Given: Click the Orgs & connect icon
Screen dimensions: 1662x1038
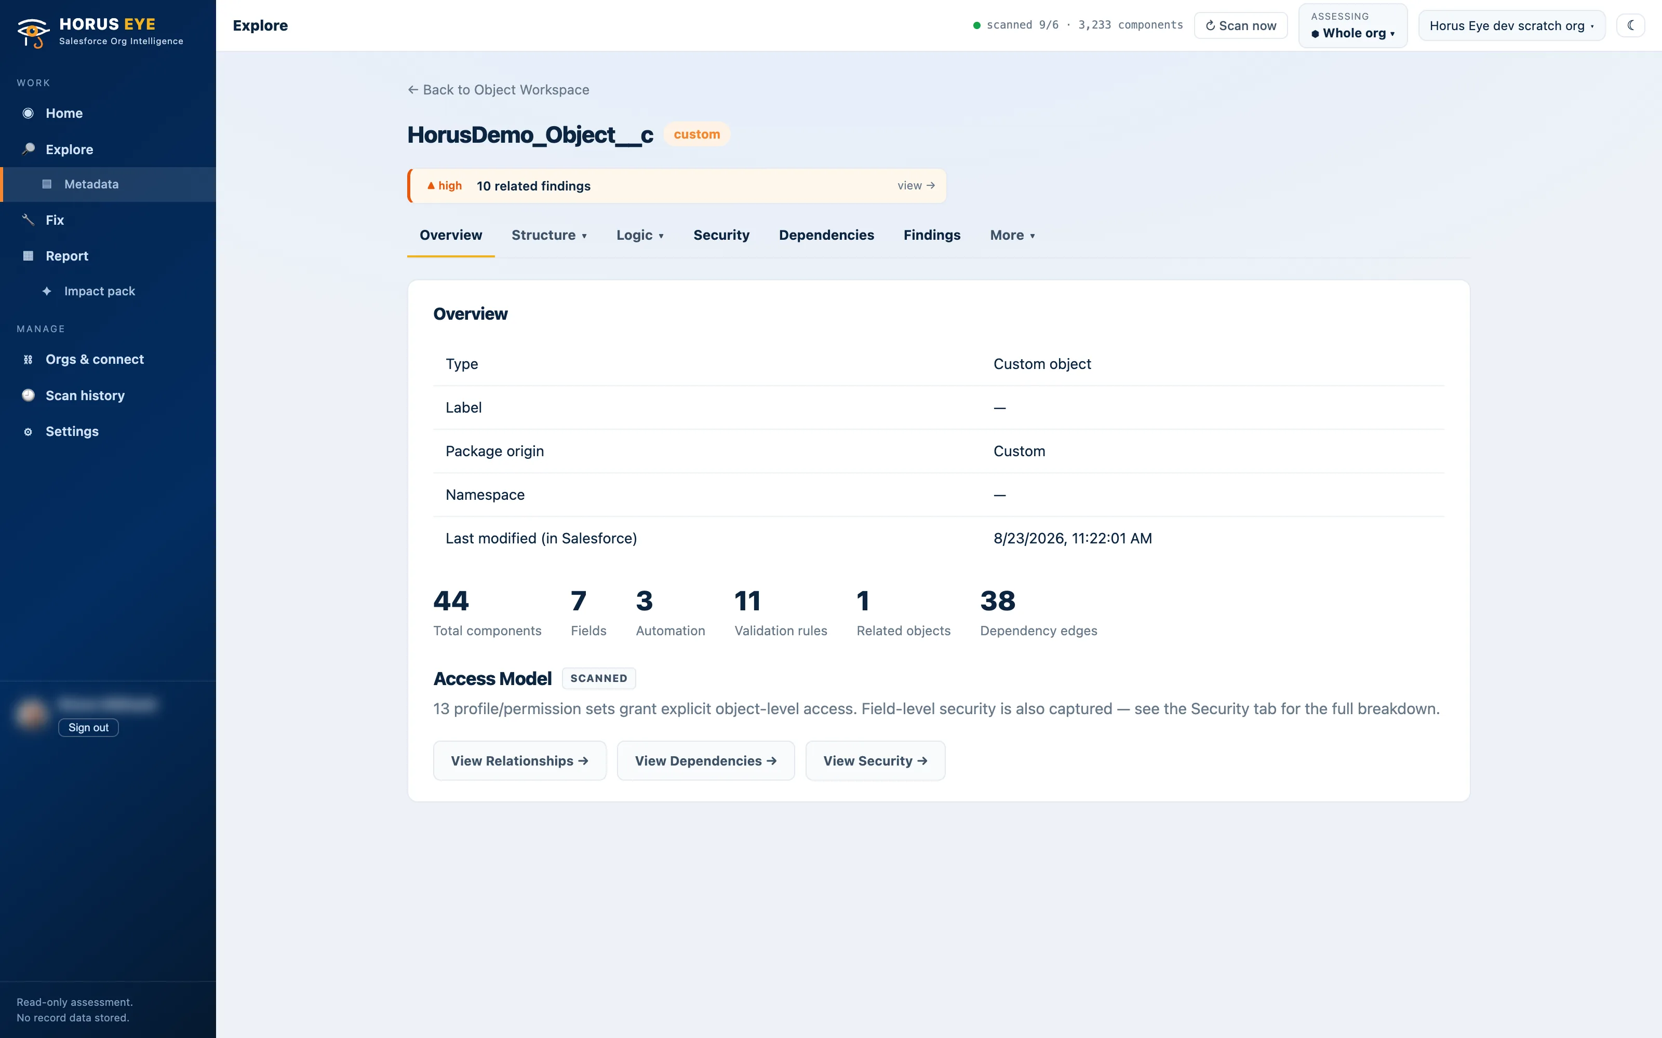Looking at the screenshot, I should [28, 360].
